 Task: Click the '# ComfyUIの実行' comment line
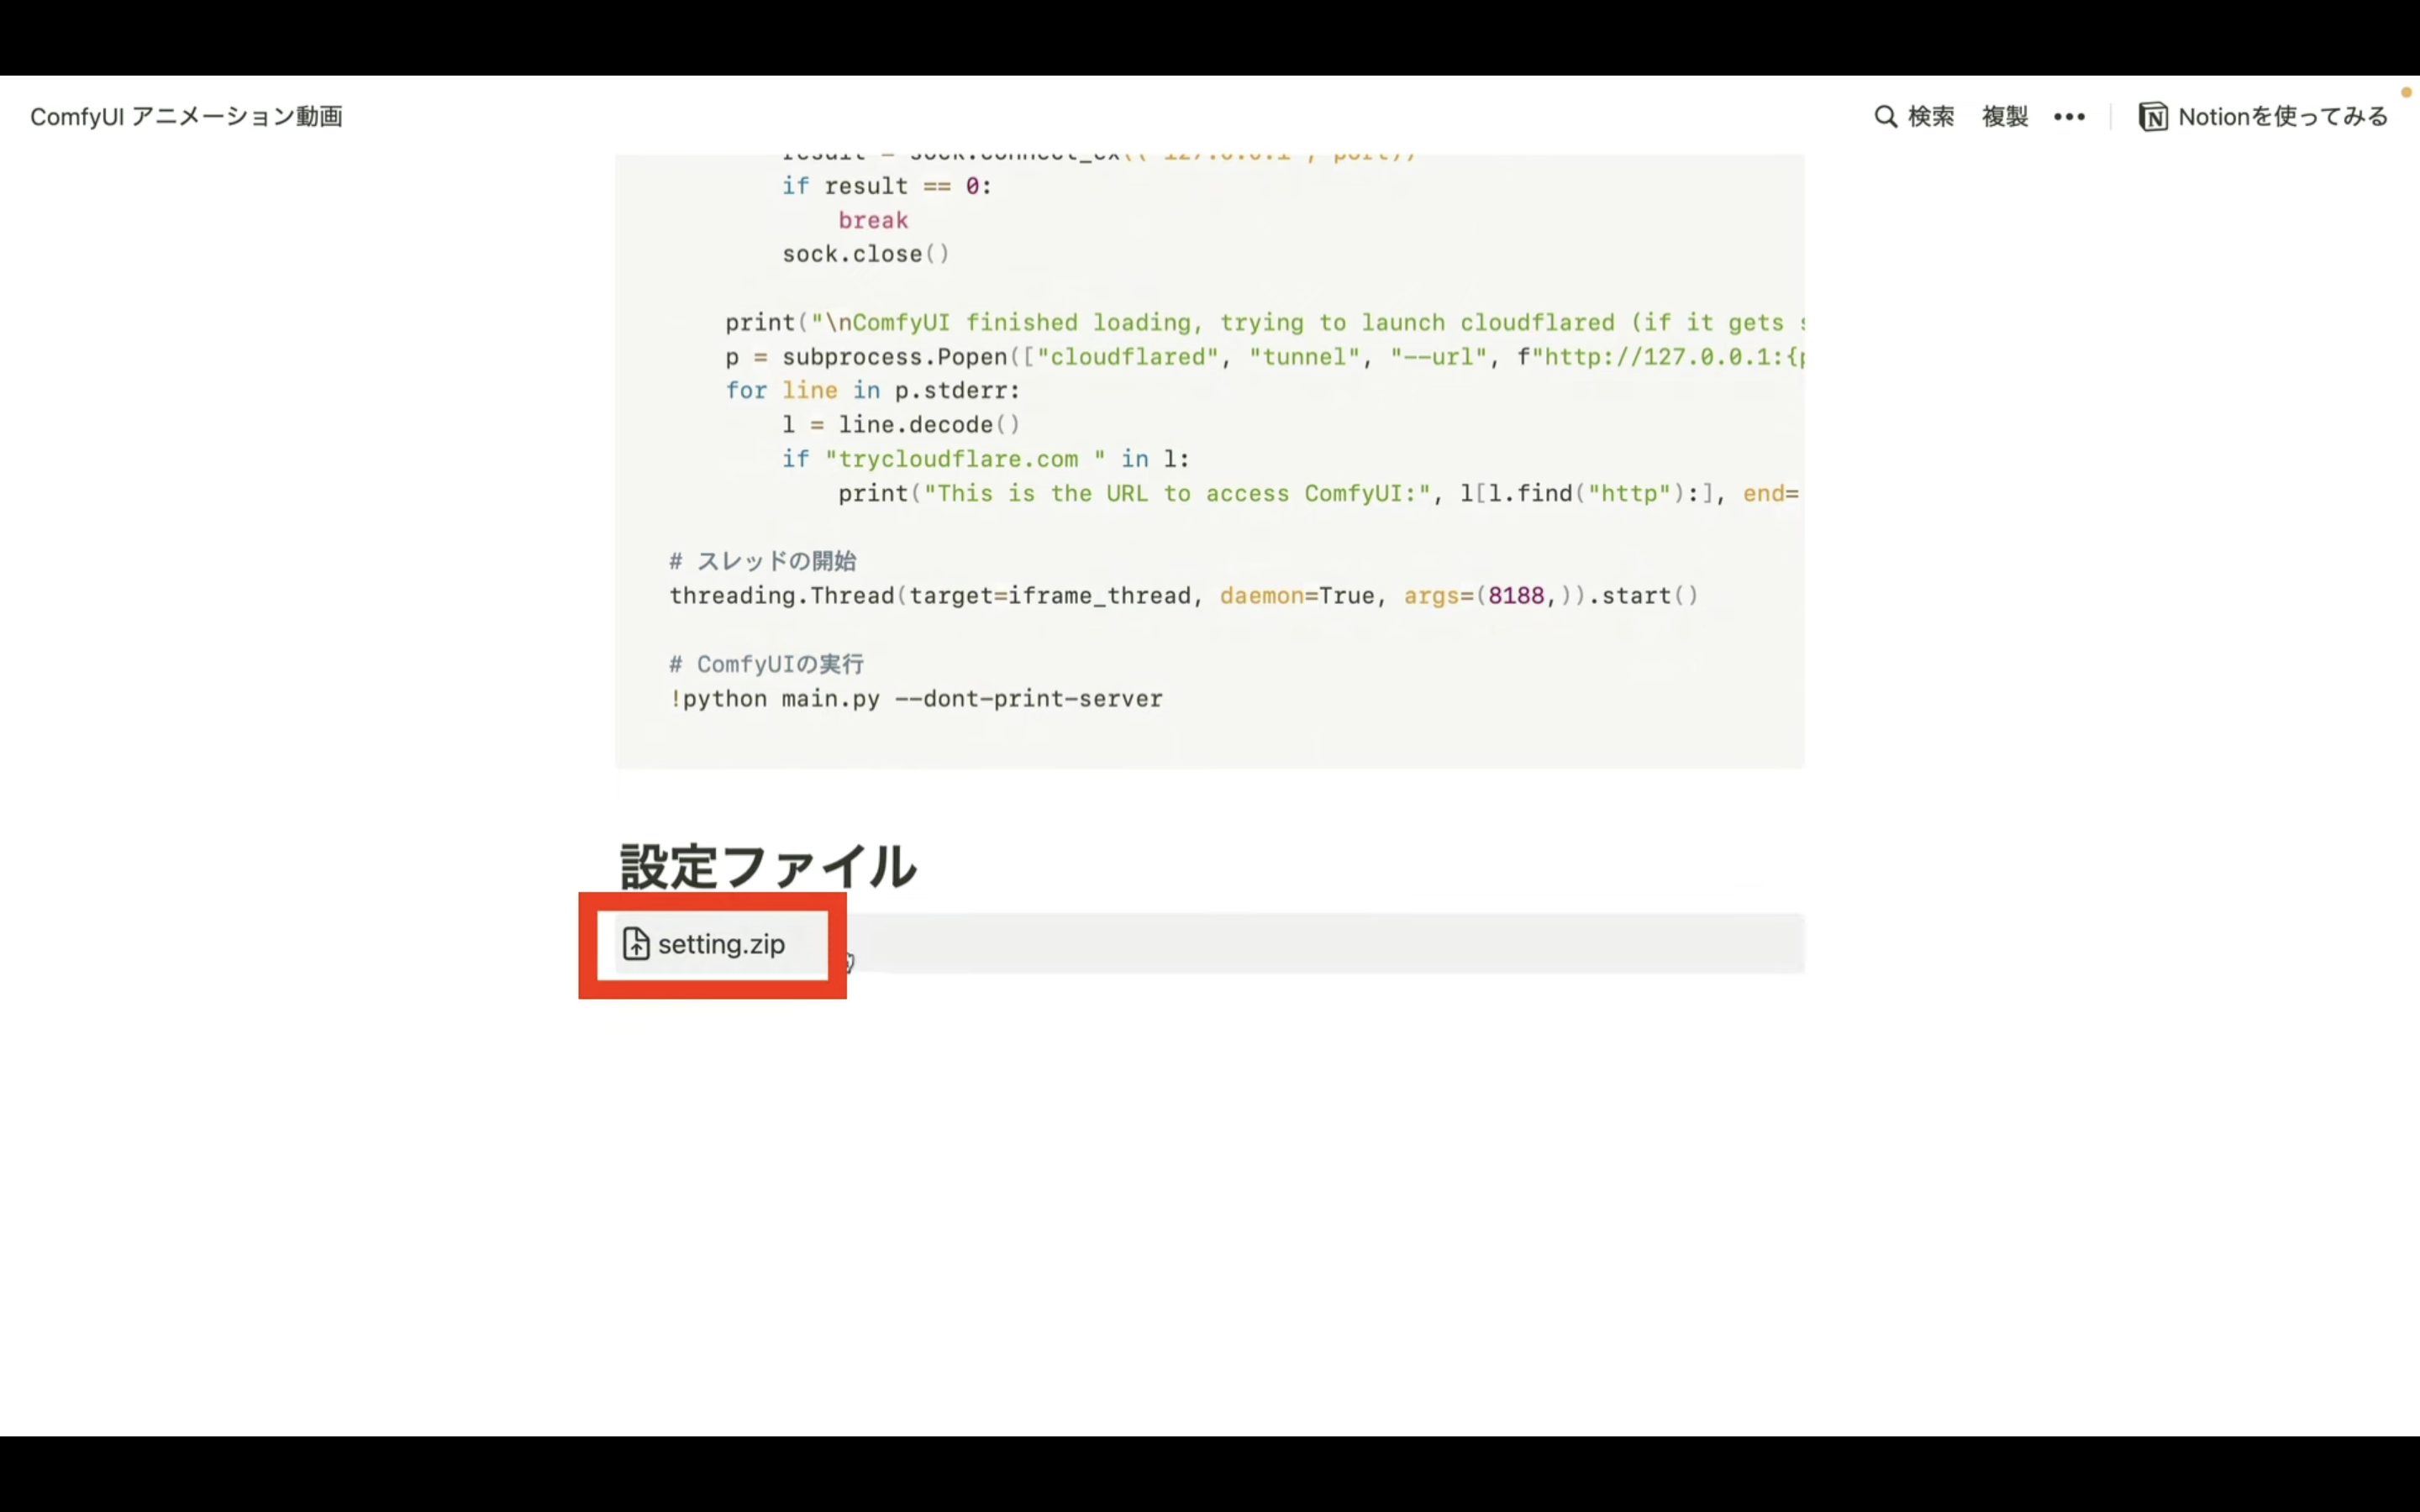click(x=766, y=664)
